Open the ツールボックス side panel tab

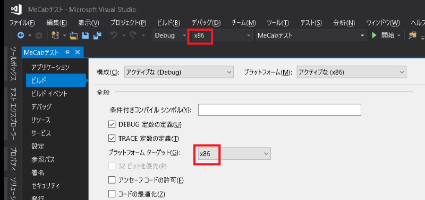13,63
